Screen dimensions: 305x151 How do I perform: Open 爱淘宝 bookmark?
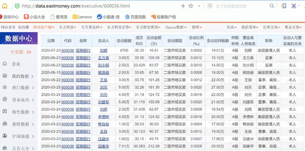click(59, 17)
